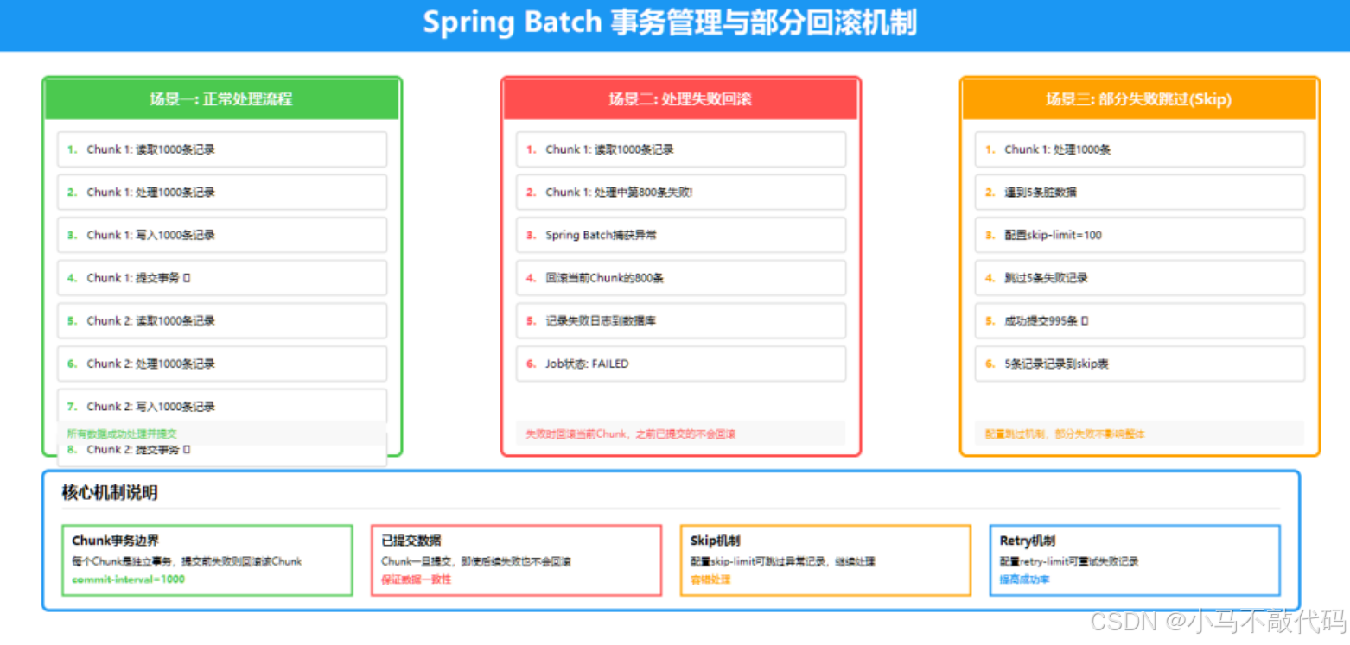Select row '跳过5条失败记录'
Viewport: 1350px width, 645px height.
pos(1140,278)
